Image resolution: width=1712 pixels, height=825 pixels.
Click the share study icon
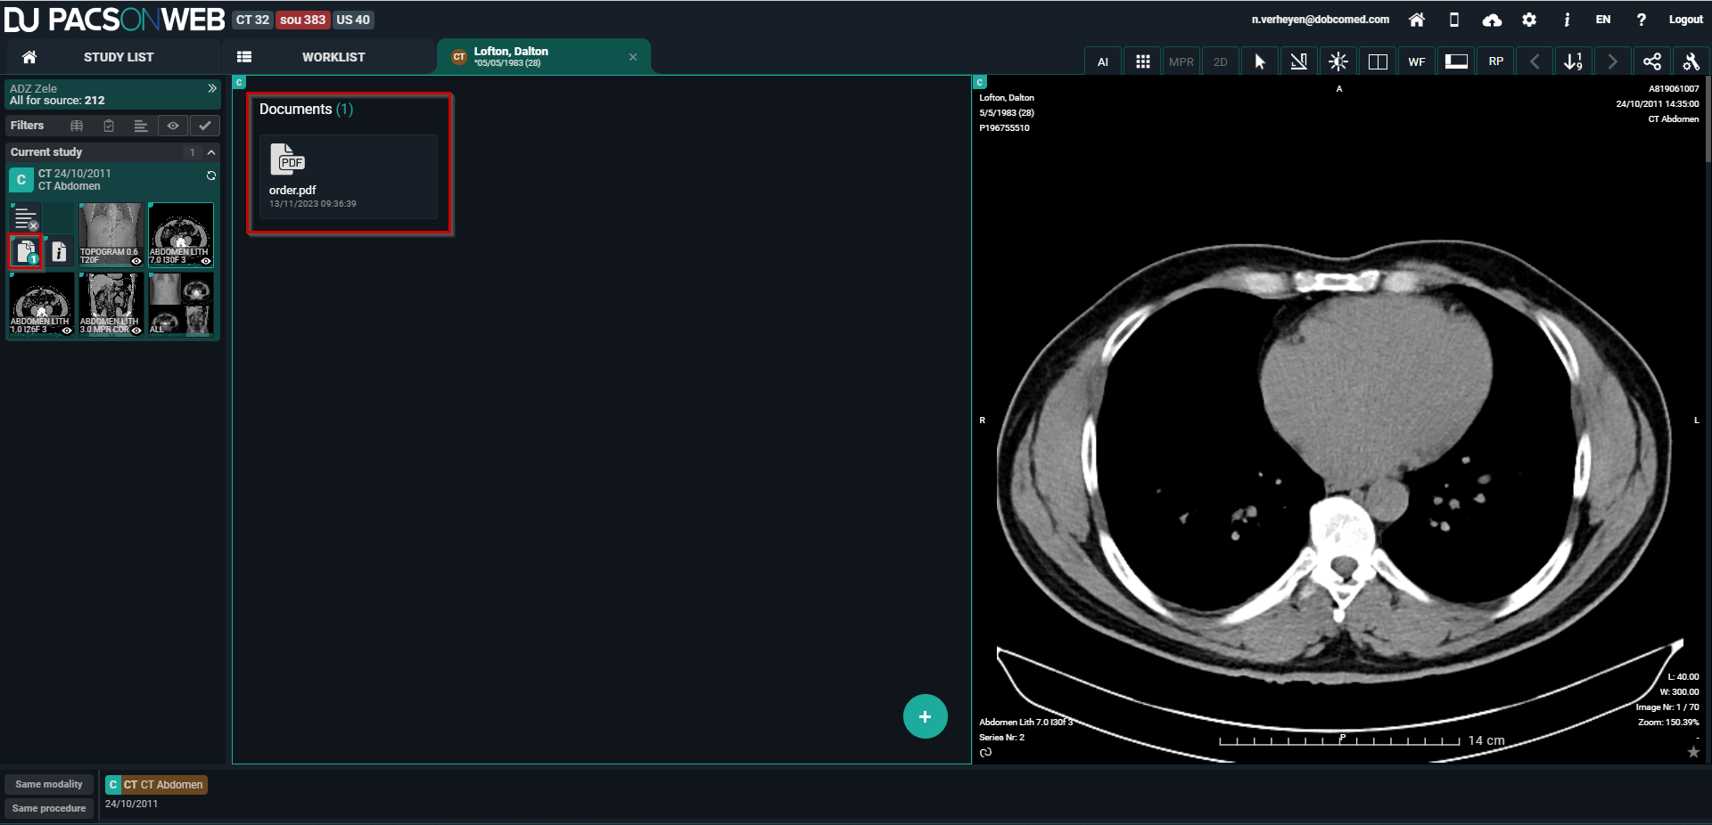[x=1651, y=61]
